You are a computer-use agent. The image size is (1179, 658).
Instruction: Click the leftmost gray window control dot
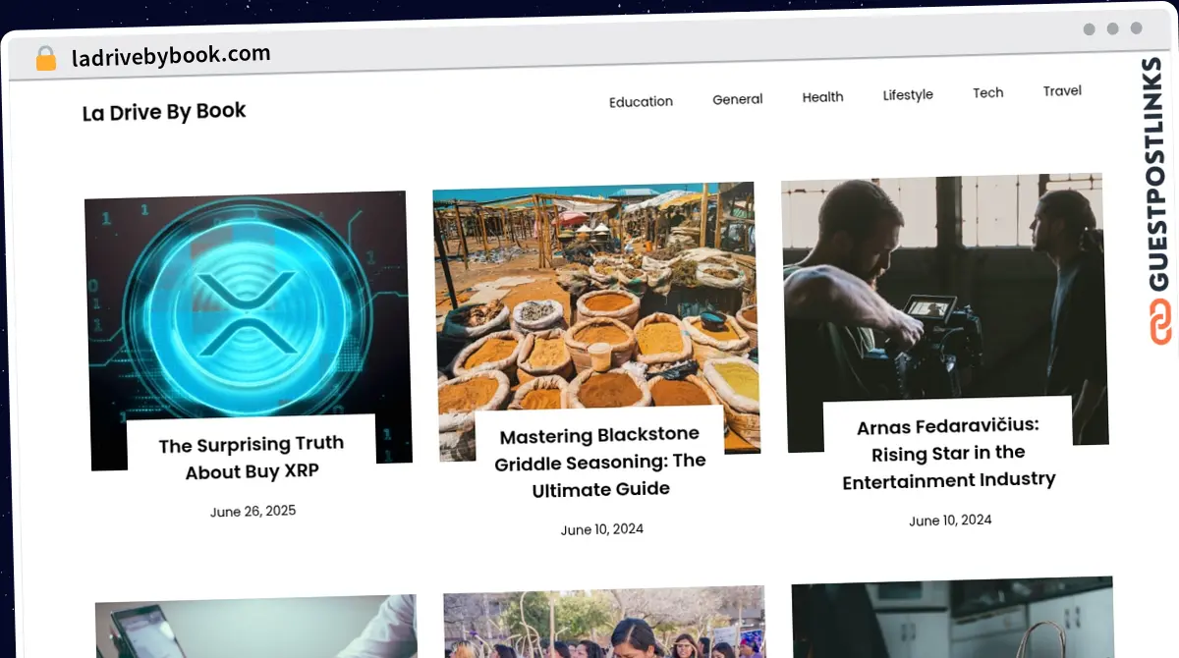pyautogui.click(x=1089, y=29)
